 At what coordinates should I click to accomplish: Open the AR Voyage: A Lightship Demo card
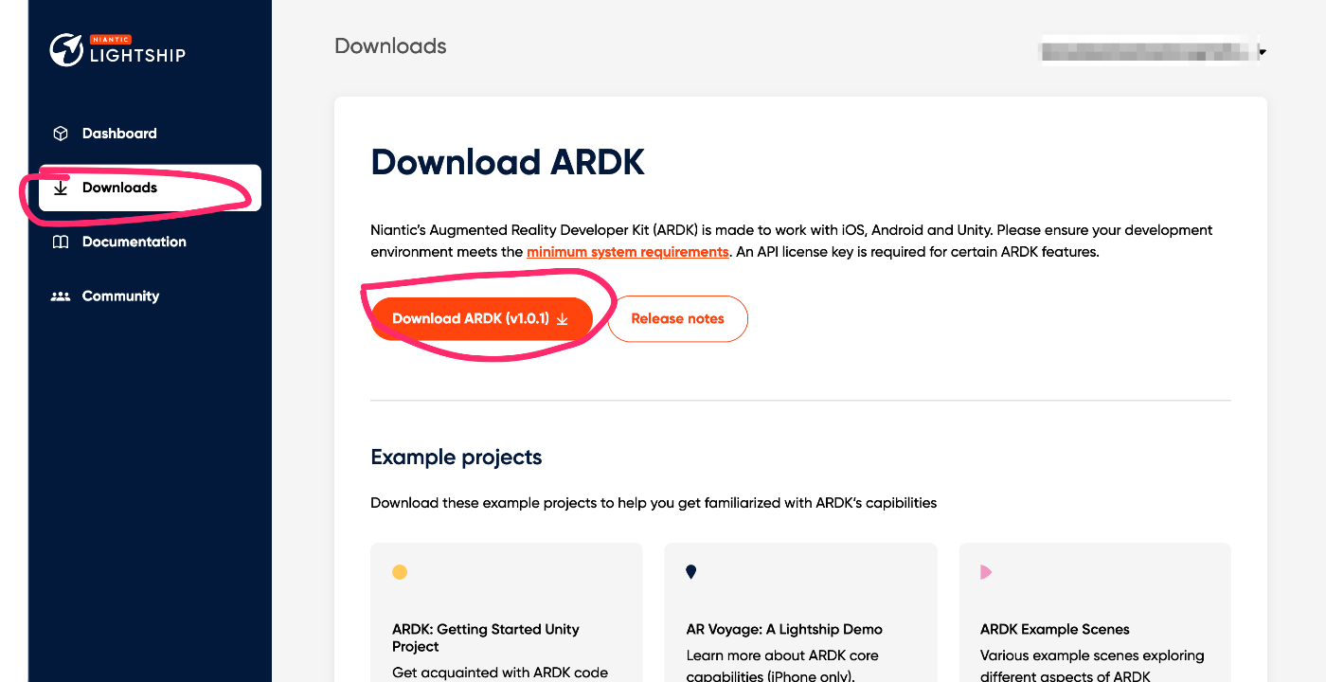tap(800, 612)
